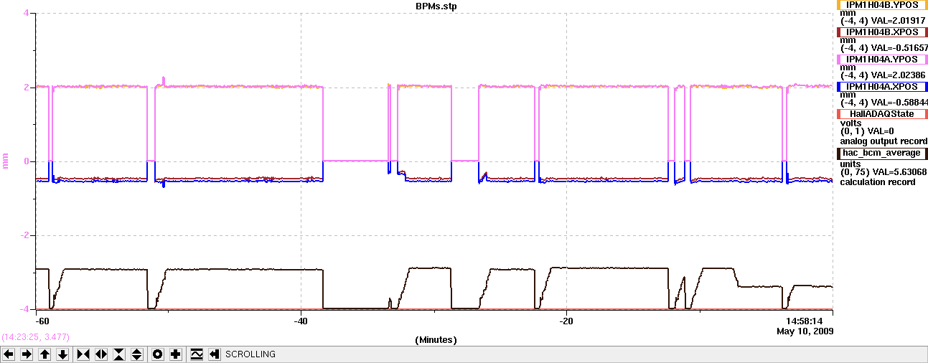Zoom in the vertical axis (hourglass icon)
The height and width of the screenshot is (363, 928).
coord(119,354)
